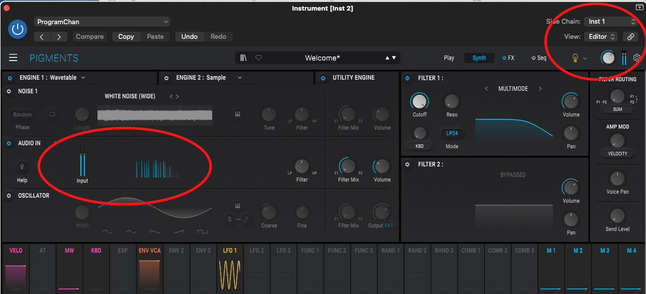Viewport: 646px width, 294px height.
Task: Click the loop icon beside Random phase
Action: (52, 114)
